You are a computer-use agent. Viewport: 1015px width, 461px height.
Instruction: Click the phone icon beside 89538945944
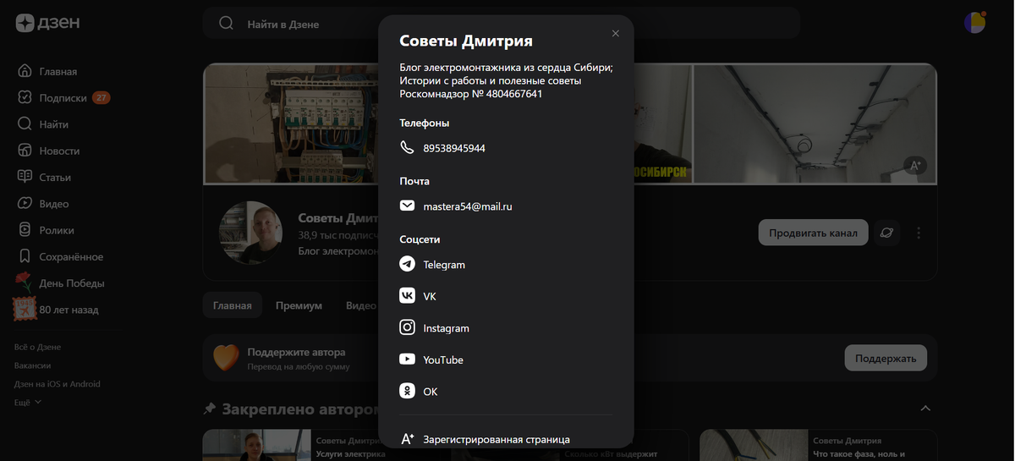[407, 148]
